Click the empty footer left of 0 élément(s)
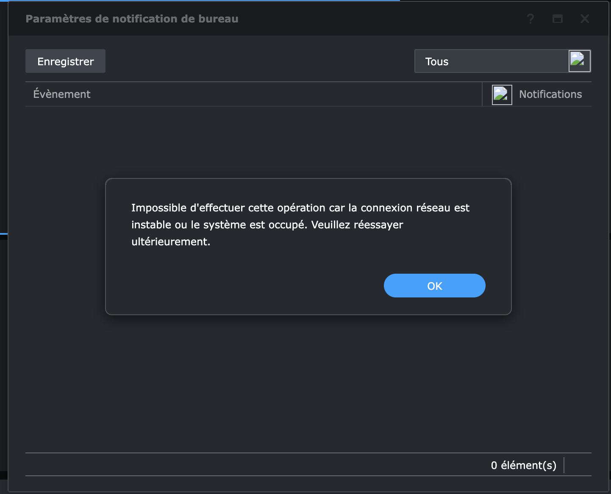This screenshot has height=494, width=611. click(x=254, y=465)
